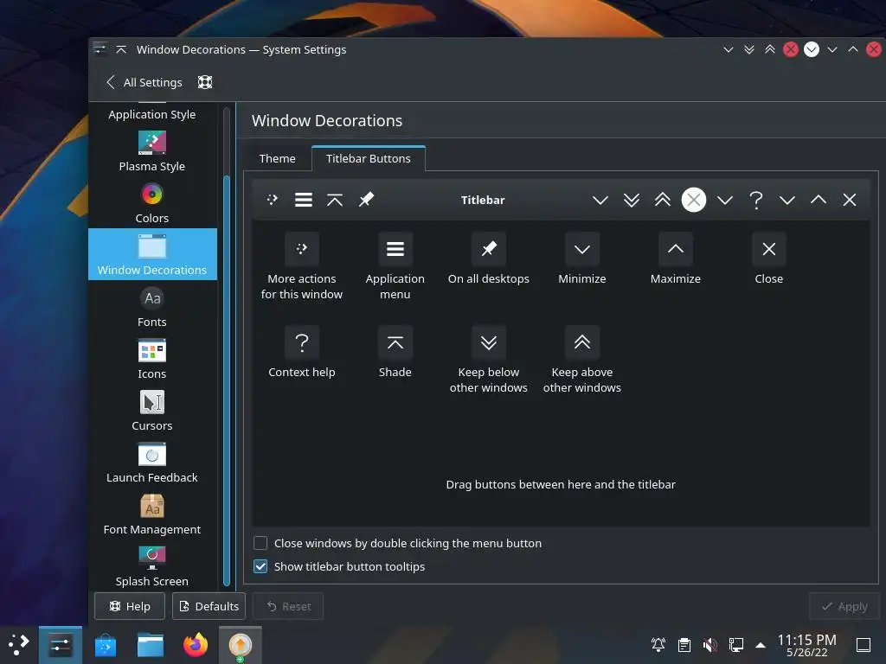
Task: Open Cursors settings in sidebar
Action: (152, 411)
